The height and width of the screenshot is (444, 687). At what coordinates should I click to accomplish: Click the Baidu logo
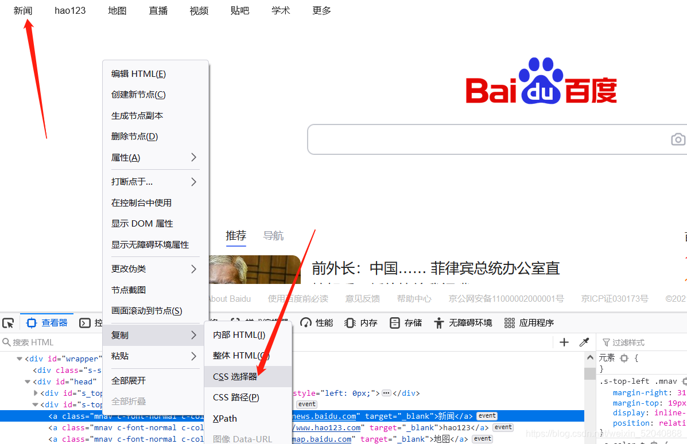[541, 81]
